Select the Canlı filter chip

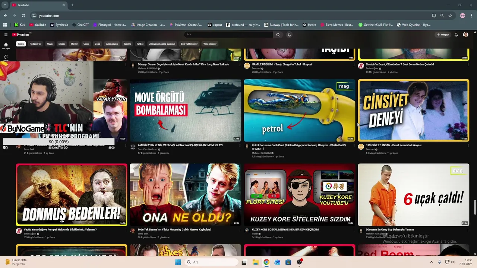(86, 44)
